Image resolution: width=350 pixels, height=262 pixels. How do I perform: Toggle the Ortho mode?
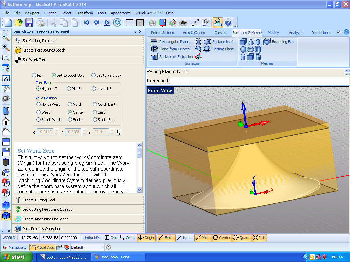tap(127, 238)
